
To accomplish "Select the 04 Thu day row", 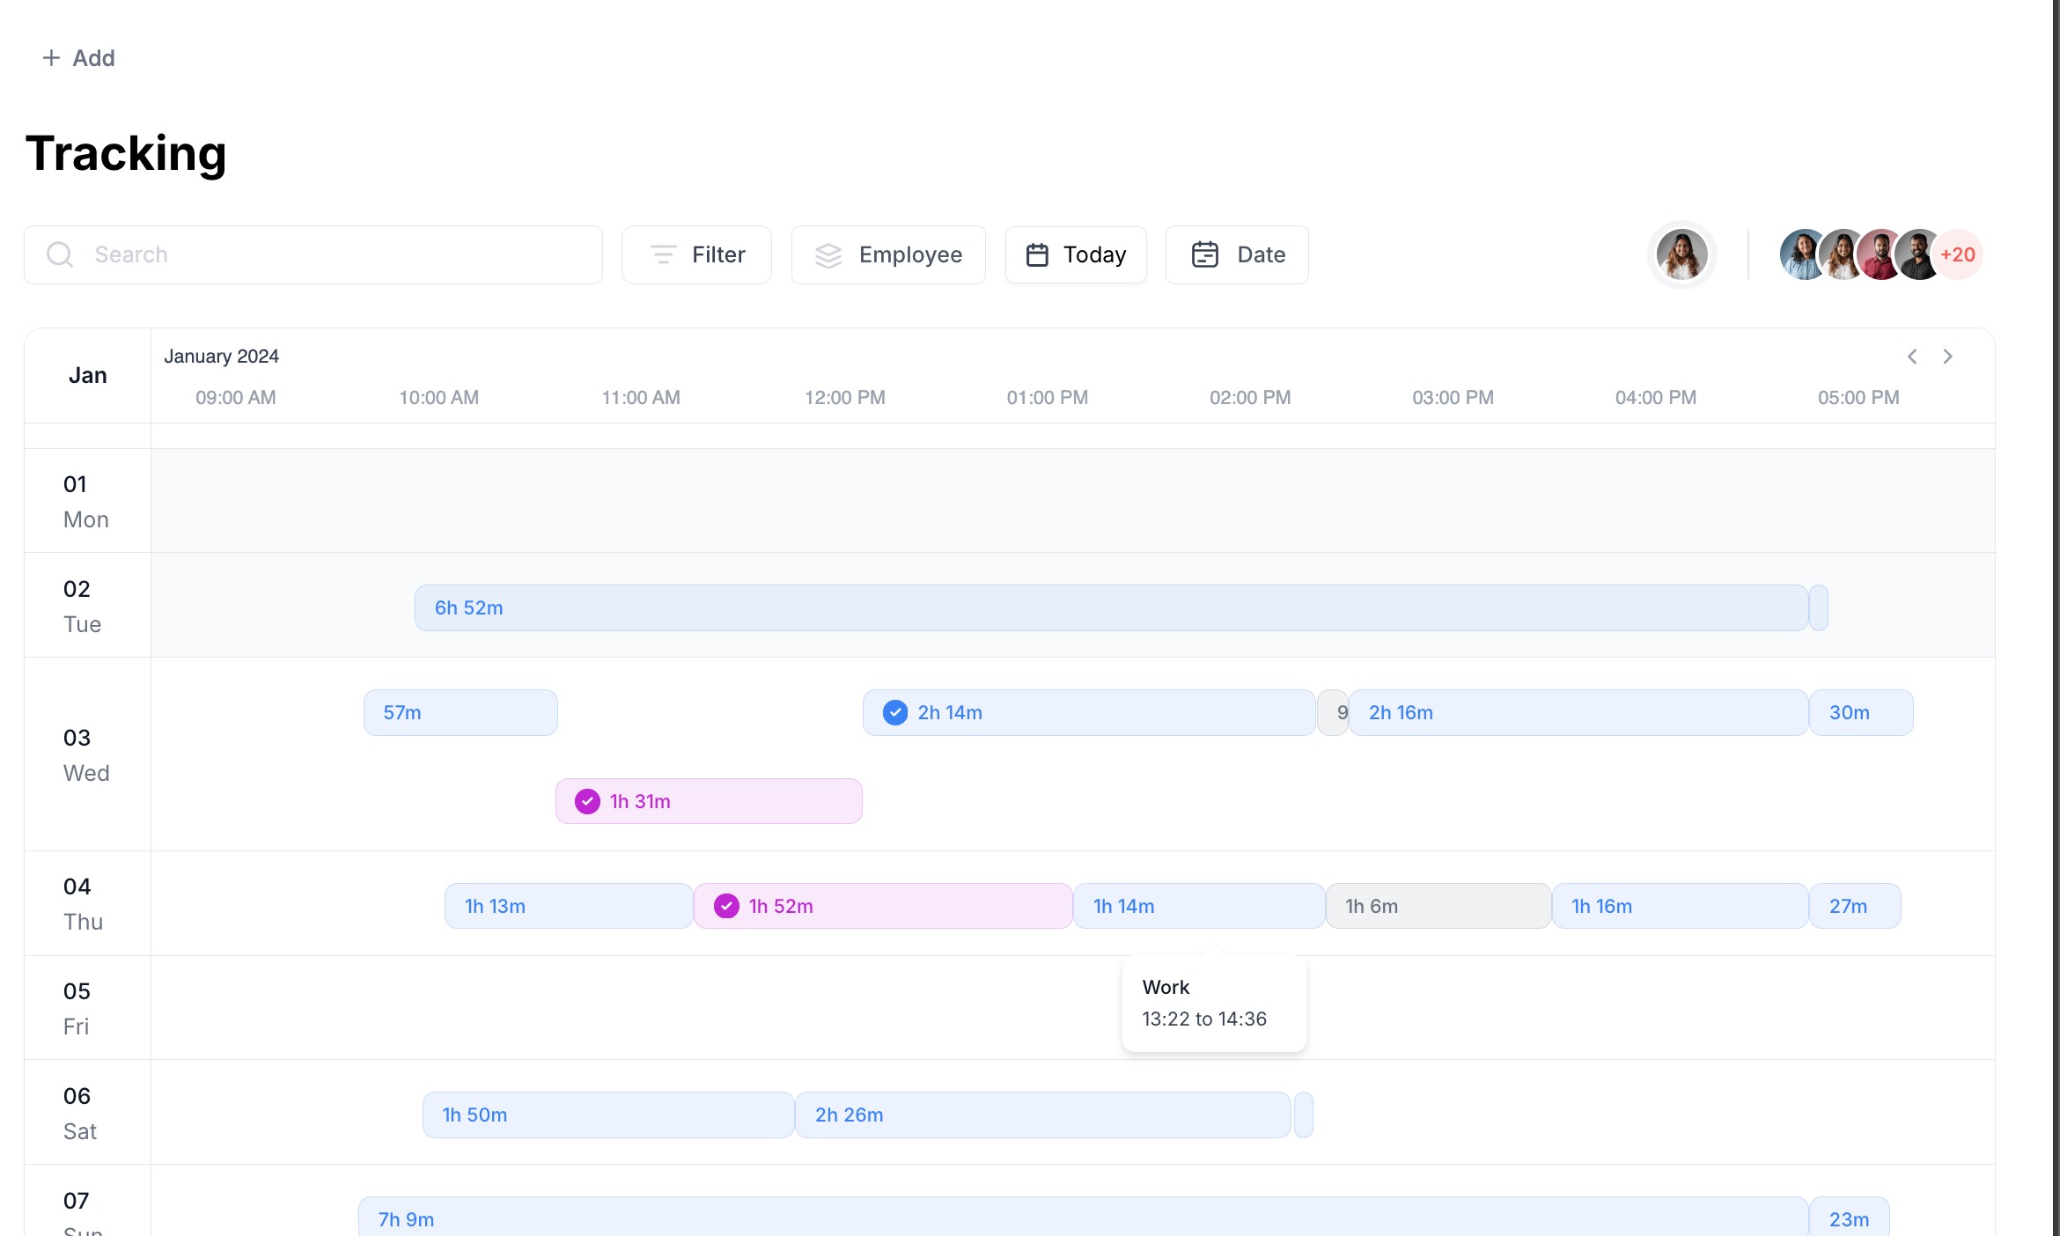I will pyautogui.click(x=86, y=903).
